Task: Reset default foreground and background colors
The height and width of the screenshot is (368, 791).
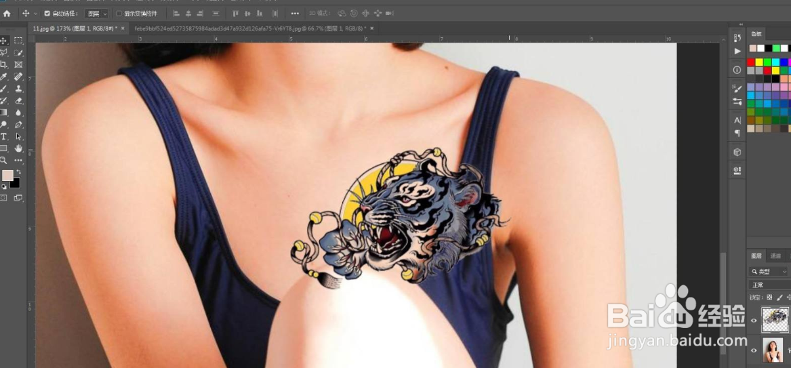Action: (x=4, y=186)
